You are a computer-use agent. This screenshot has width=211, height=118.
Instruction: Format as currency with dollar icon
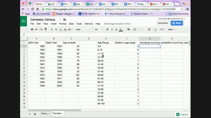52,29
